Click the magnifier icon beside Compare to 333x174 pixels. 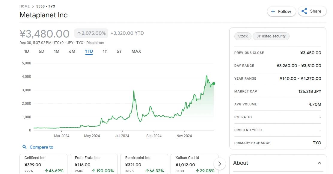click(x=24, y=147)
